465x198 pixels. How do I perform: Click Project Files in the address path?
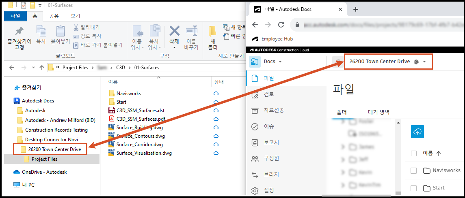75,68
